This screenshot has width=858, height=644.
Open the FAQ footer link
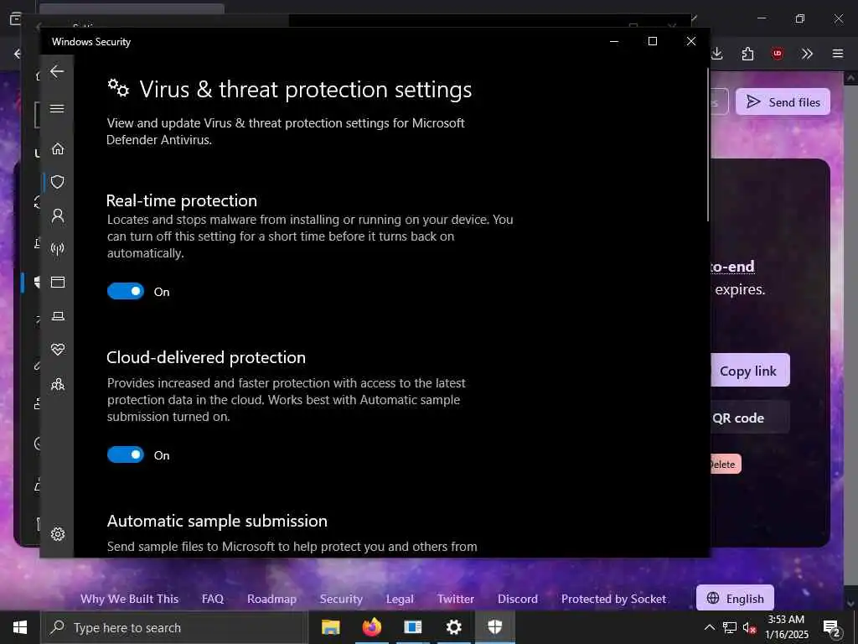click(x=212, y=599)
